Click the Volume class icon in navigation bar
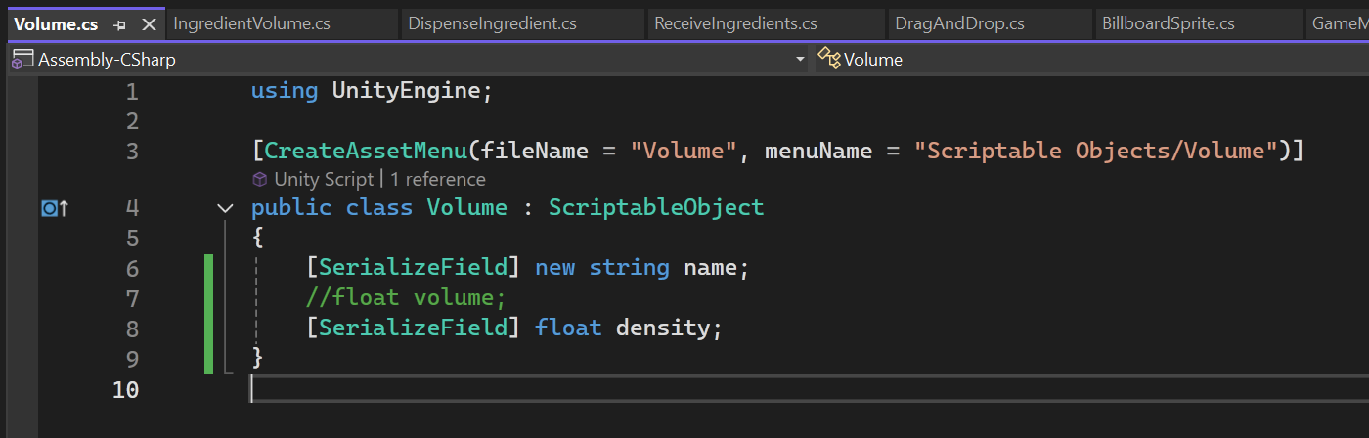 (x=829, y=60)
